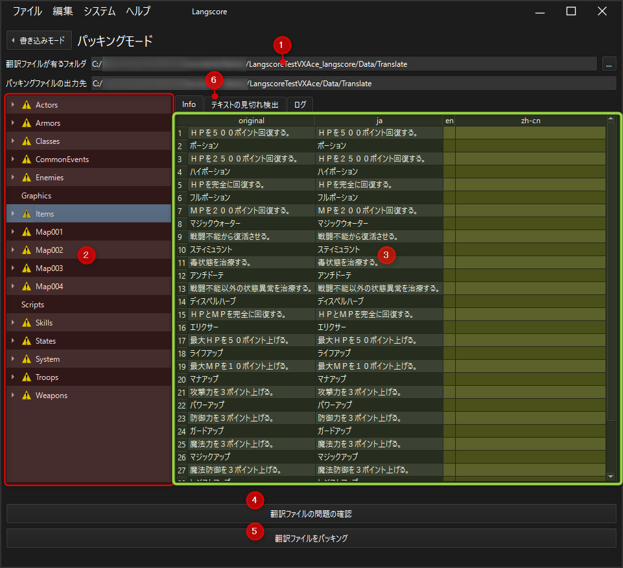Viewport: 623px width, 568px height.
Task: Open the ヘルプ menu
Action: [138, 11]
